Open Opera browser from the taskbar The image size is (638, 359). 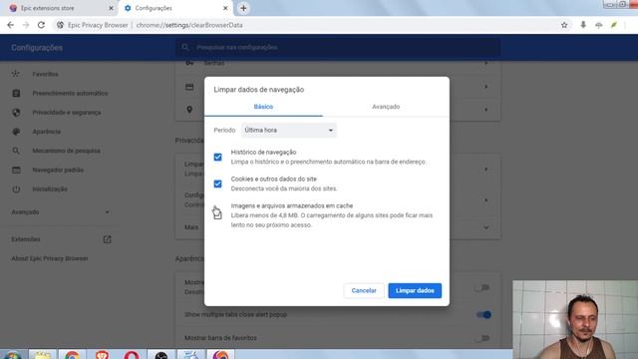click(132, 355)
